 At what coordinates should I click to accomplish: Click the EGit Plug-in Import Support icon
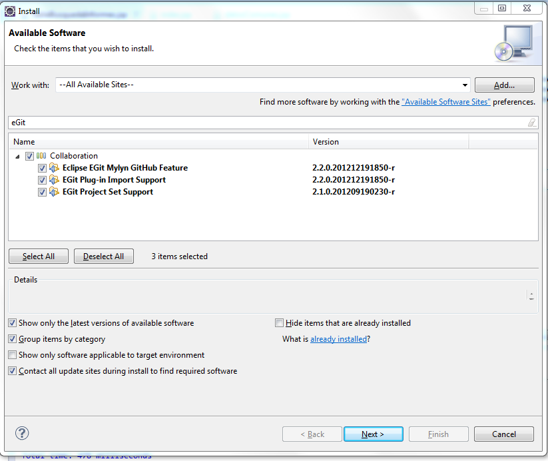pyautogui.click(x=55, y=180)
